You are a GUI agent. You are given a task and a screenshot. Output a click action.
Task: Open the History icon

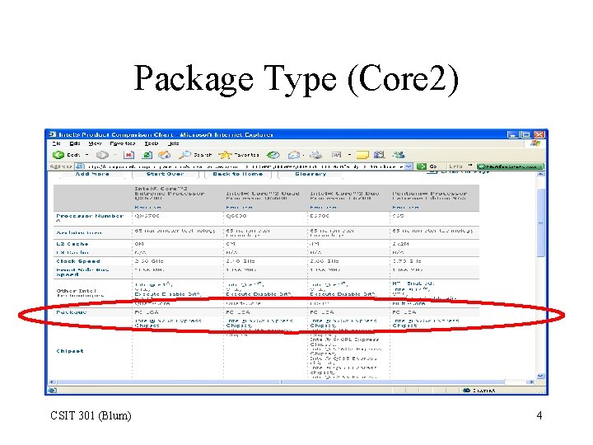tap(273, 155)
